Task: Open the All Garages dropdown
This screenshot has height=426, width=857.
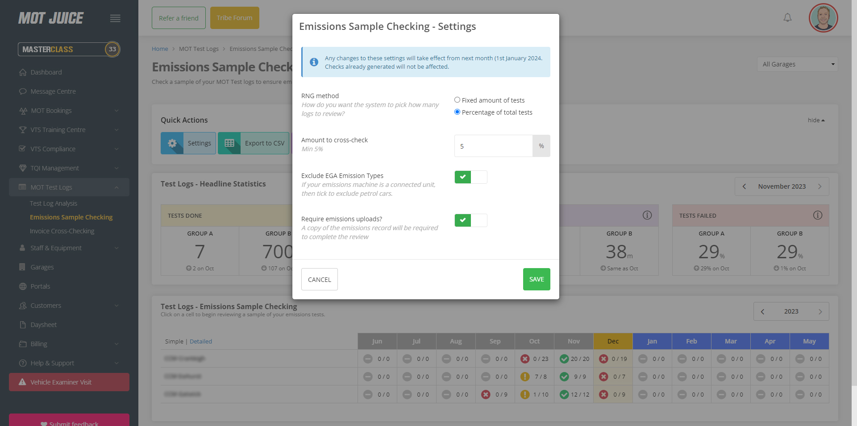Action: (x=797, y=64)
